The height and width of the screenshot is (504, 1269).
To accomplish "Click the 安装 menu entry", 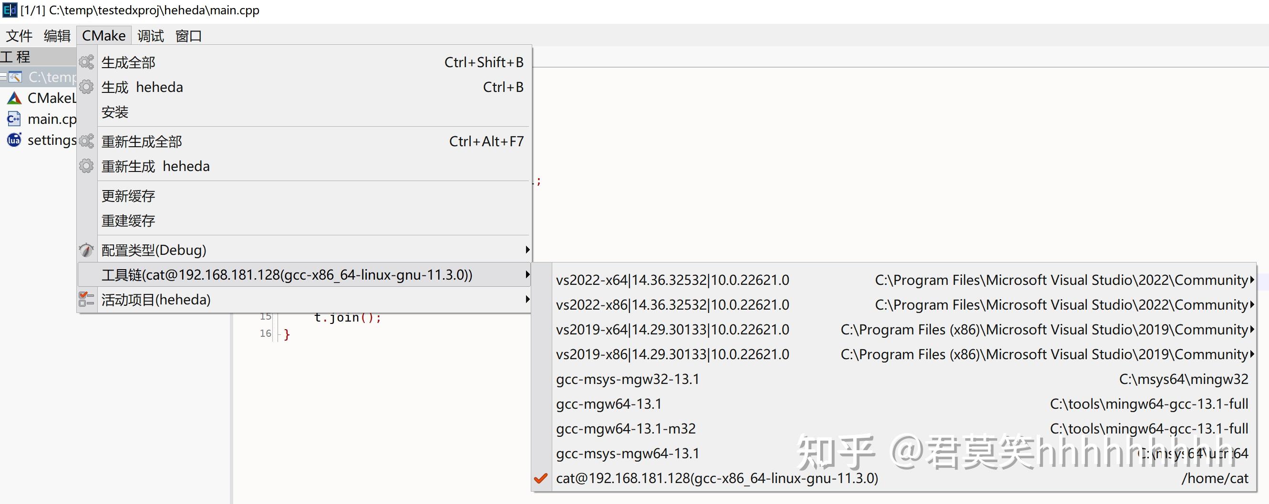I will click(x=114, y=112).
